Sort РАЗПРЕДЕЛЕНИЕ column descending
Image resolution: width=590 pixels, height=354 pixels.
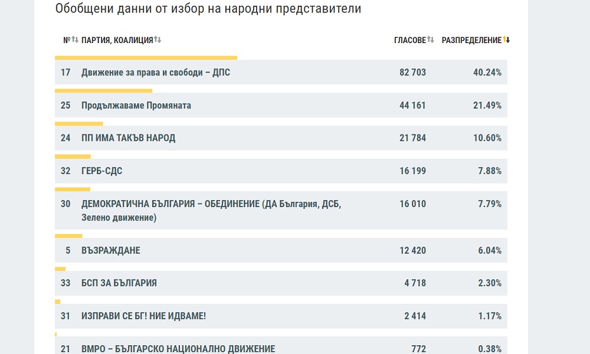tap(508, 40)
